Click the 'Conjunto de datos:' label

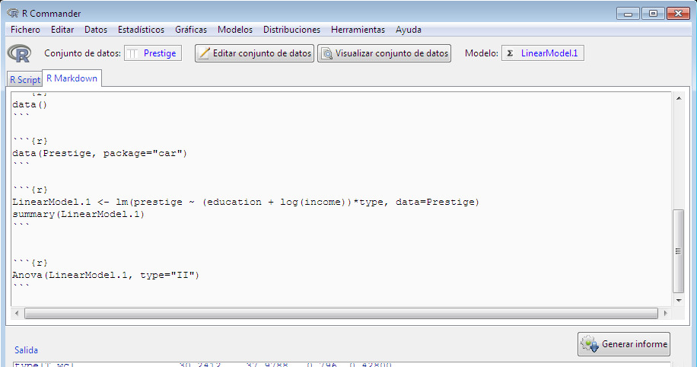(x=82, y=53)
